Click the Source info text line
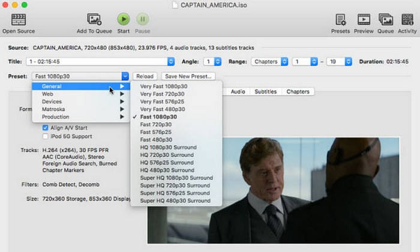 coord(143,47)
